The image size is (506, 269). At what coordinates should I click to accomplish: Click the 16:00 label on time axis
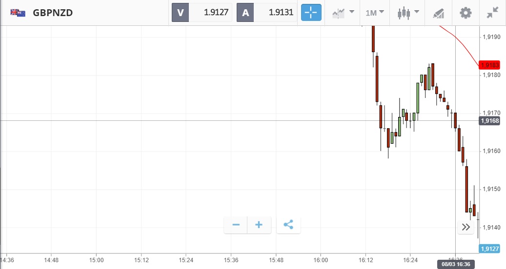tap(321, 259)
